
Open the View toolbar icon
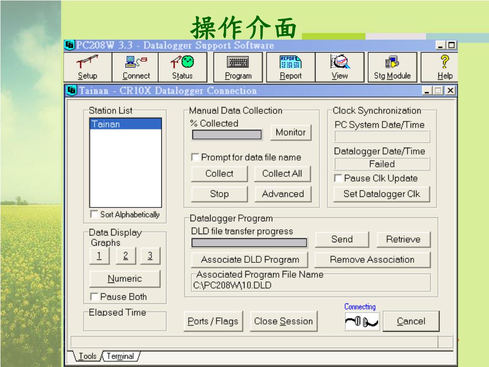coord(340,67)
